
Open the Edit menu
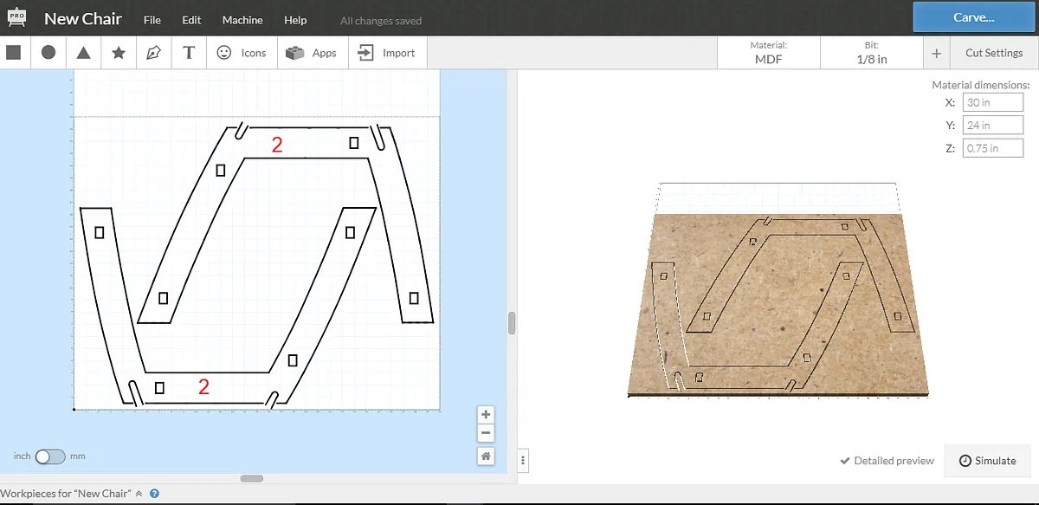click(191, 20)
